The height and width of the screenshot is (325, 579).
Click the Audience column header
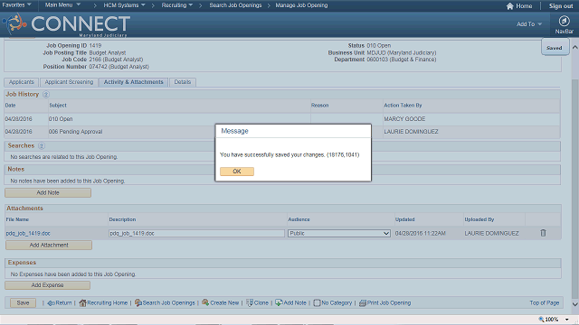[299, 219]
